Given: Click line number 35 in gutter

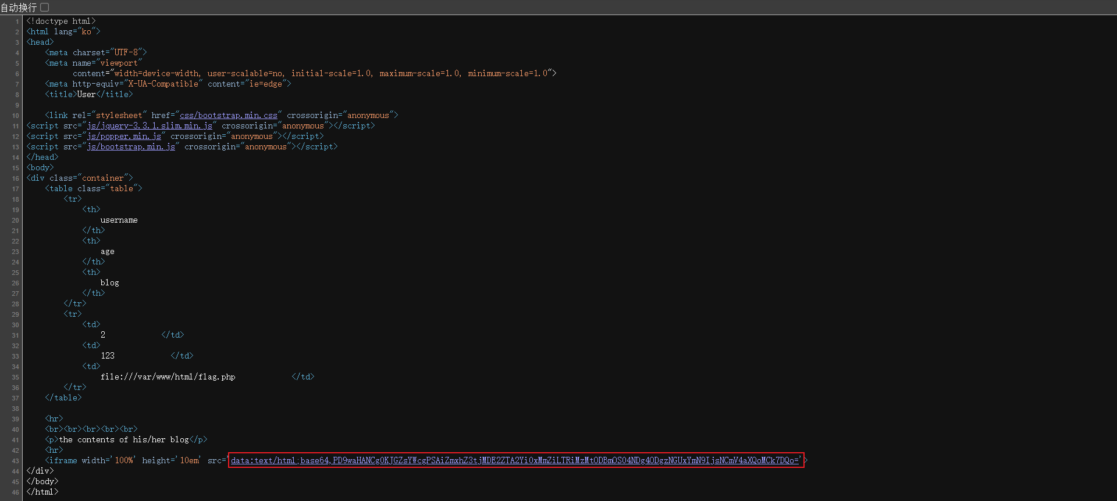Looking at the screenshot, I should (x=15, y=377).
